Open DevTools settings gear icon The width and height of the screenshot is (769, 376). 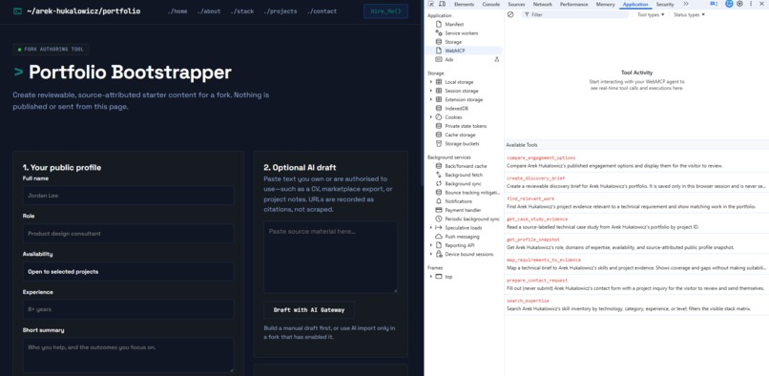pyautogui.click(x=739, y=4)
